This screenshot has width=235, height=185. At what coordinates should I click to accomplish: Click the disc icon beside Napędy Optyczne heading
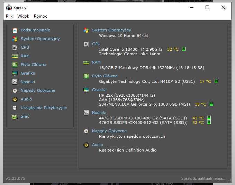[86, 131]
